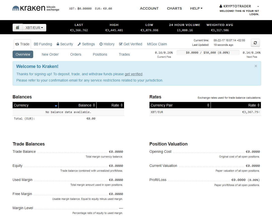Switch to the MtGox Claim tab
The width and height of the screenshot is (272, 218).
coord(157,44)
